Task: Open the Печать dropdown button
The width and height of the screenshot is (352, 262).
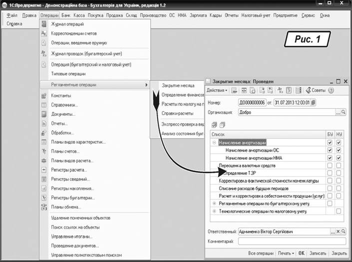Action: (286, 253)
